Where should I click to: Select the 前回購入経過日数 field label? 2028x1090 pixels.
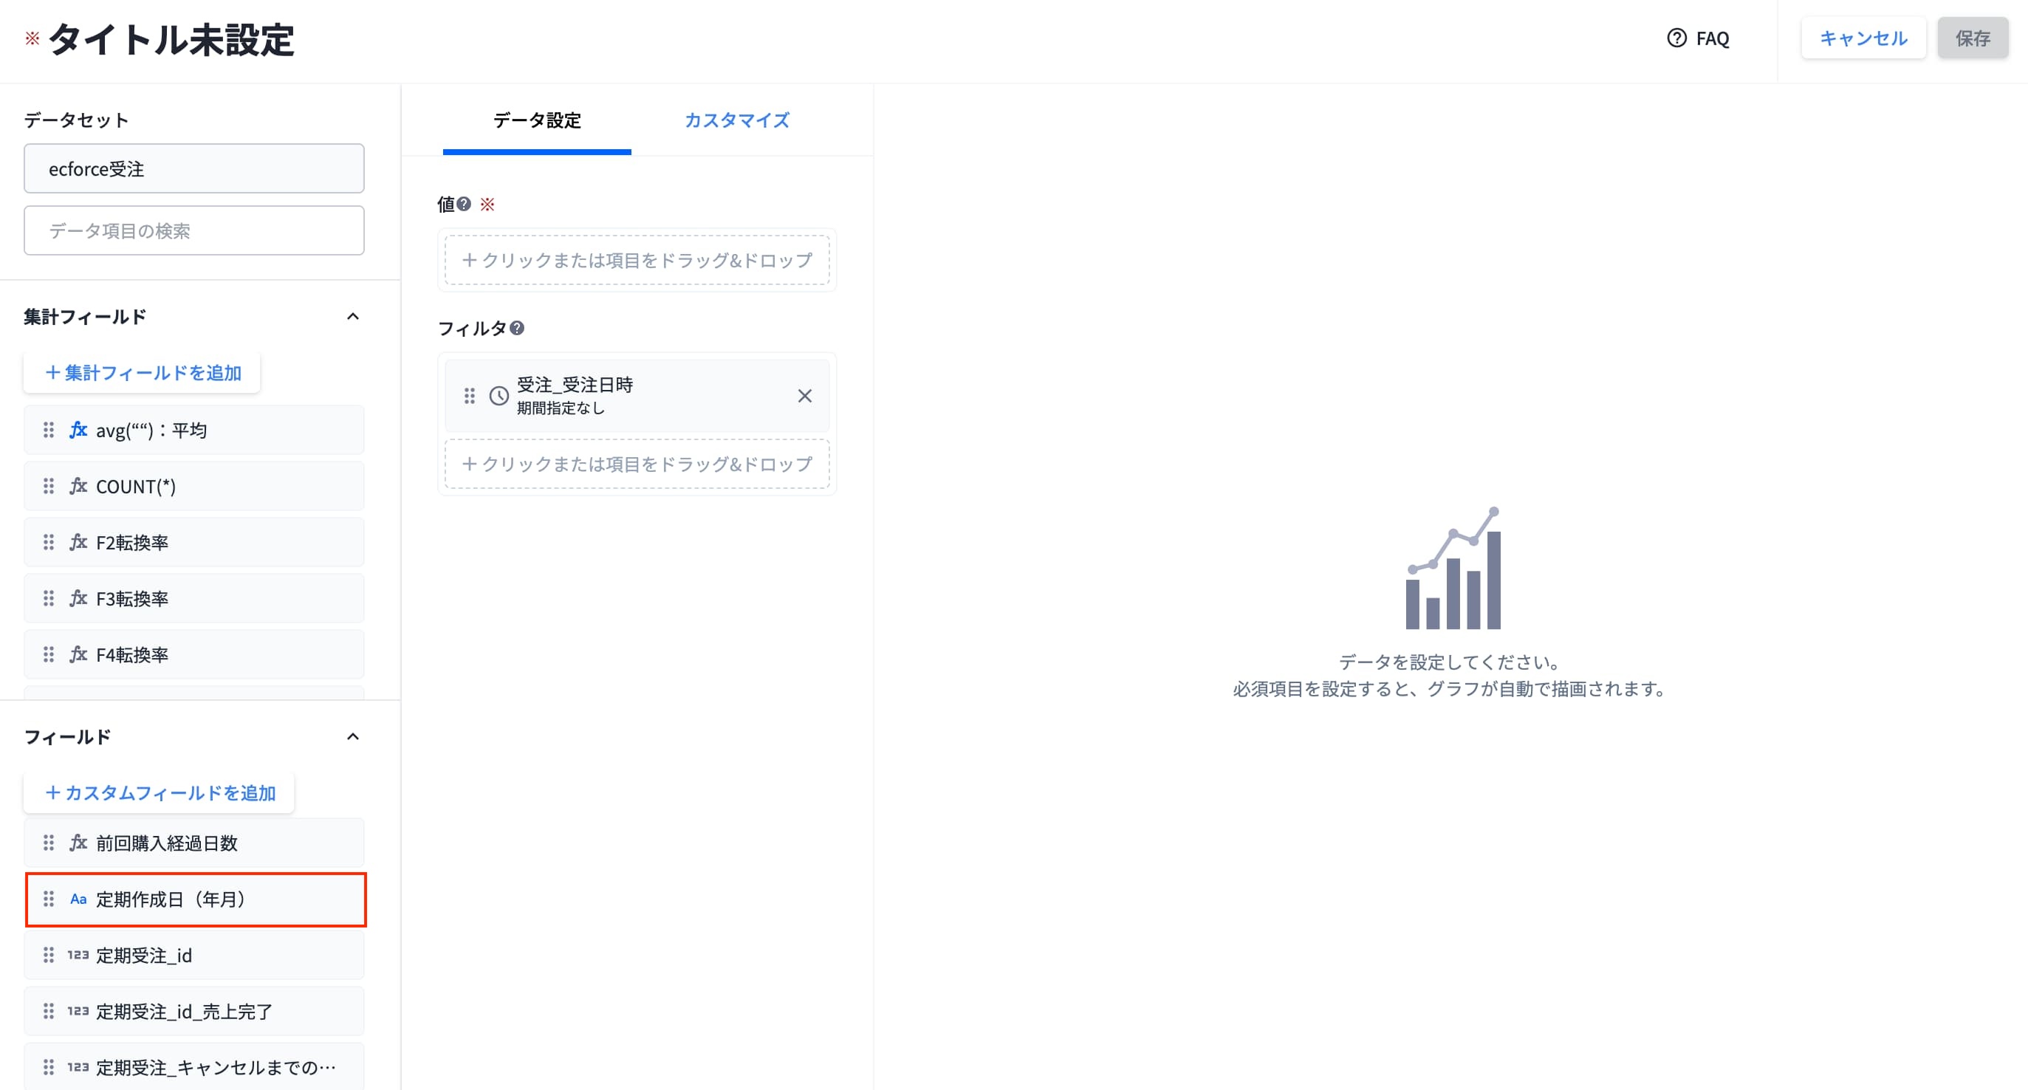[x=167, y=843]
